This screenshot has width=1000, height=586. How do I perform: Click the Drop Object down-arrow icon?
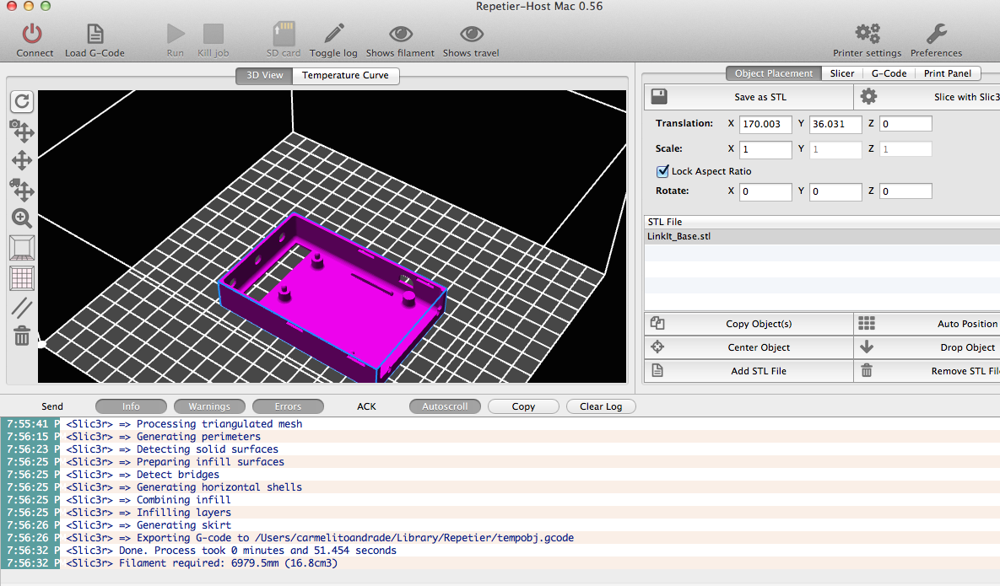coord(867,347)
